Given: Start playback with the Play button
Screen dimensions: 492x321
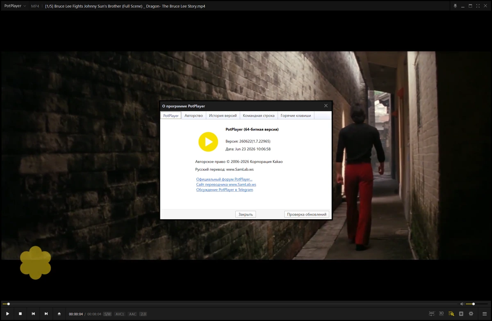Looking at the screenshot, I should (7, 314).
